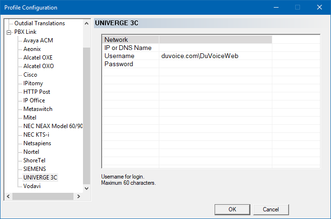Open Outdial Translations in the tree

[40, 23]
